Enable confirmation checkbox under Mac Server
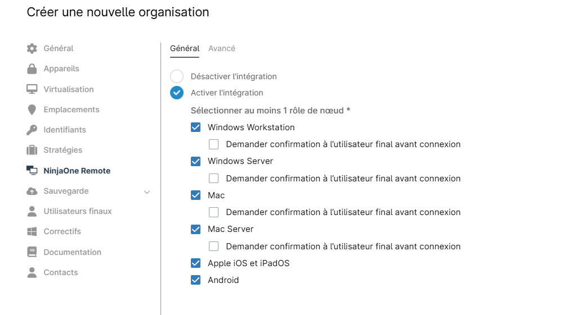The height and width of the screenshot is (315, 576). [214, 246]
